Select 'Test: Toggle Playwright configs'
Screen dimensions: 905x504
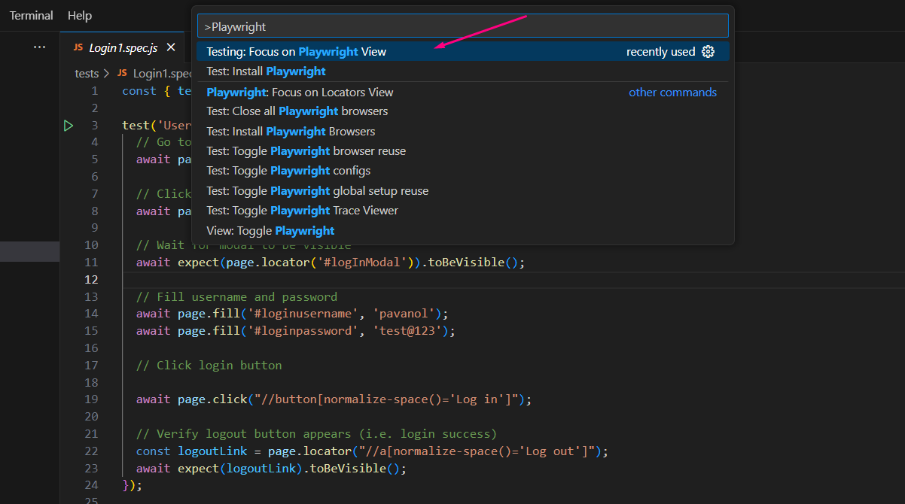point(462,170)
